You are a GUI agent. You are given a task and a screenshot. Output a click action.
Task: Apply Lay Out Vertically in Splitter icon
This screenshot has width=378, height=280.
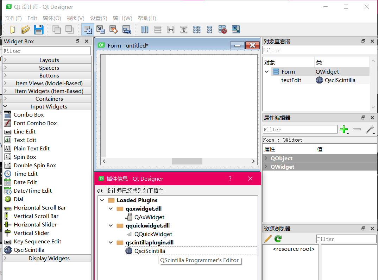tap(184, 30)
